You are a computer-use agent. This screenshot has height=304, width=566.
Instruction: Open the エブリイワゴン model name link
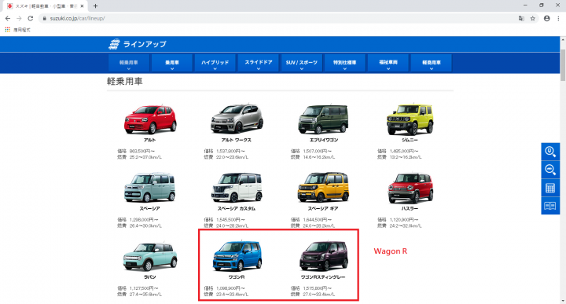[323, 140]
